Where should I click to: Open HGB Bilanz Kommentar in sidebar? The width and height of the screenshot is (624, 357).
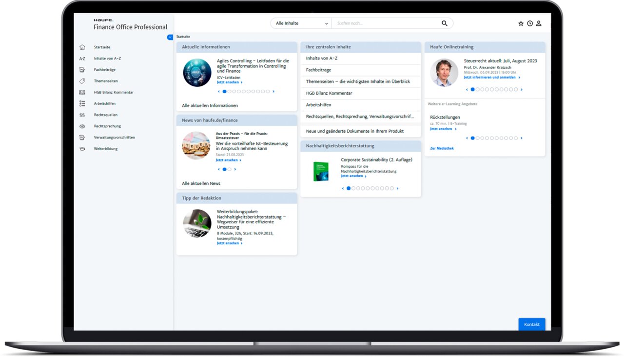tap(114, 92)
